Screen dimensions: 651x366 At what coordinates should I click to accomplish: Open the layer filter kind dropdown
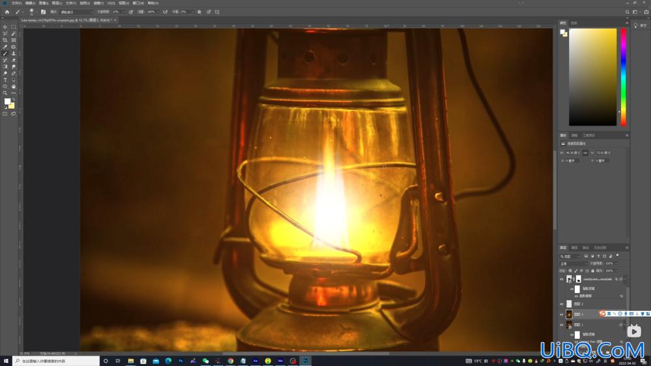point(570,256)
